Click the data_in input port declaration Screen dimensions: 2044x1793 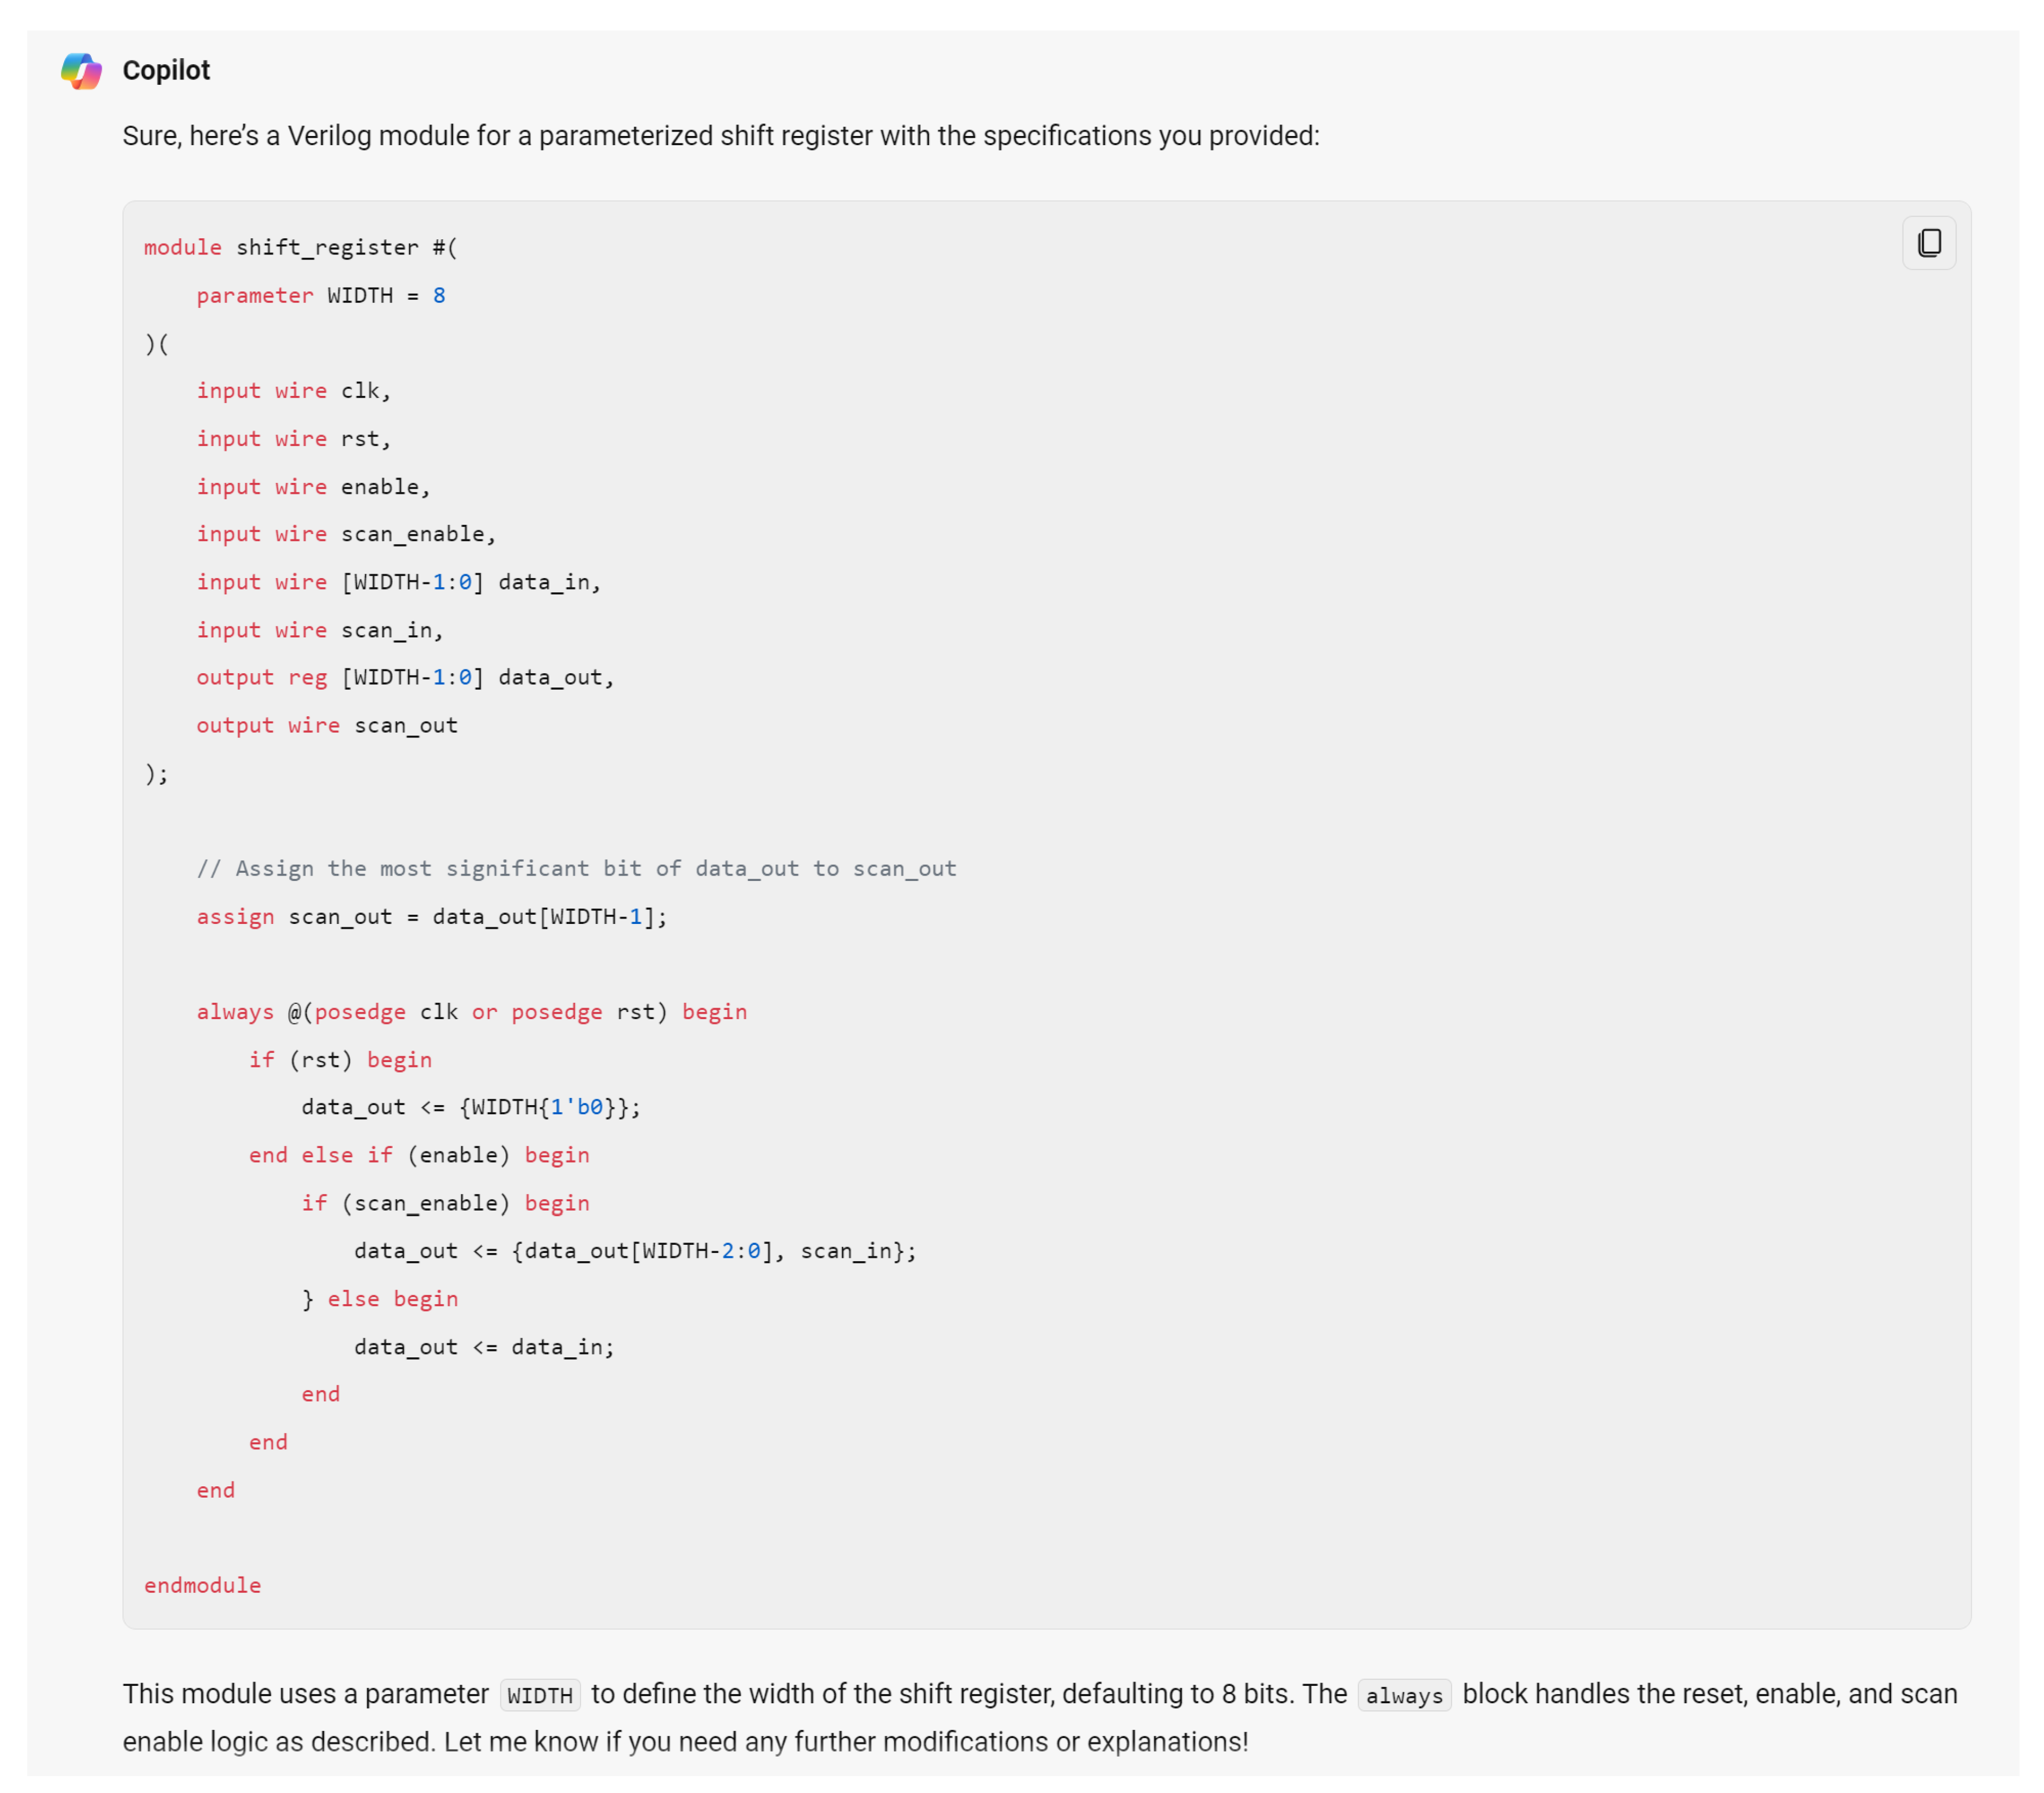click(398, 582)
